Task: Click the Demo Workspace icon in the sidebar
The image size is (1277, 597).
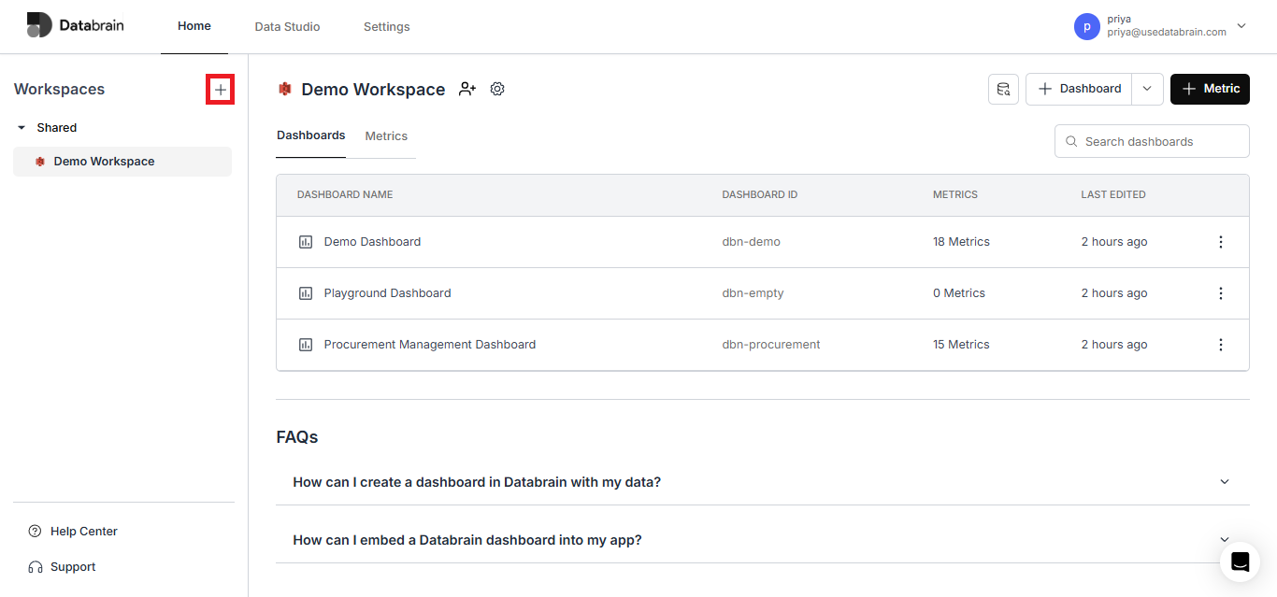Action: pos(40,162)
